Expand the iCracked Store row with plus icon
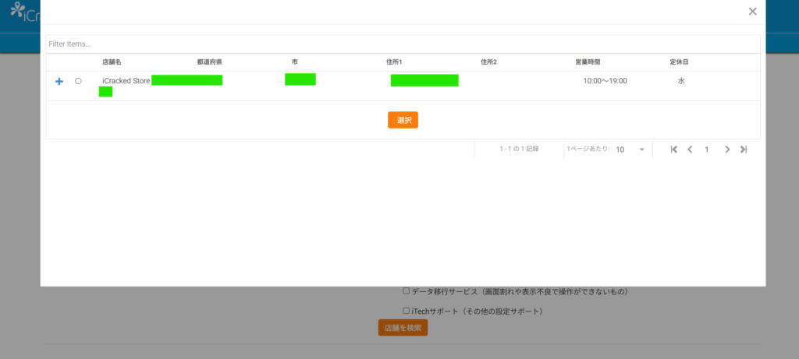Image resolution: width=799 pixels, height=359 pixels. pos(59,81)
